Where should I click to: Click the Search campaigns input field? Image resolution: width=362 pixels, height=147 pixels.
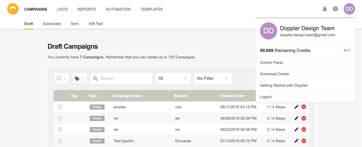[x=121, y=79]
